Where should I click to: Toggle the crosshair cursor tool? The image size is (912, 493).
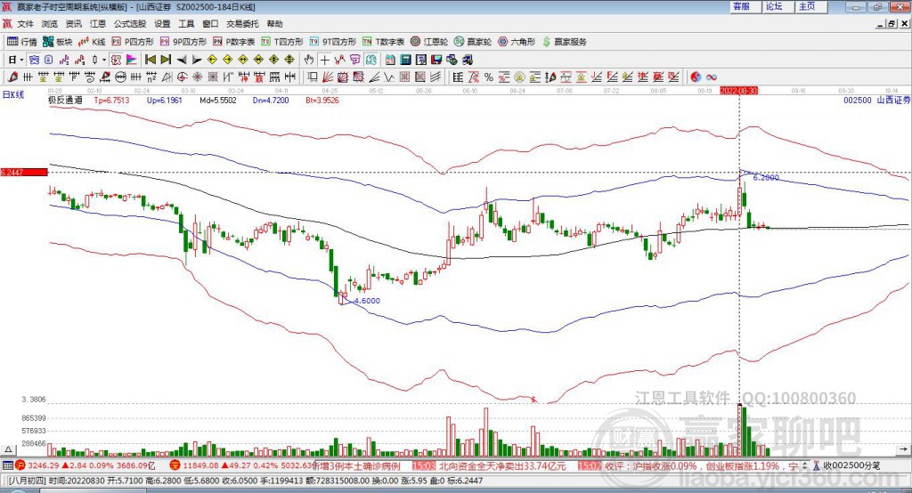point(326,60)
